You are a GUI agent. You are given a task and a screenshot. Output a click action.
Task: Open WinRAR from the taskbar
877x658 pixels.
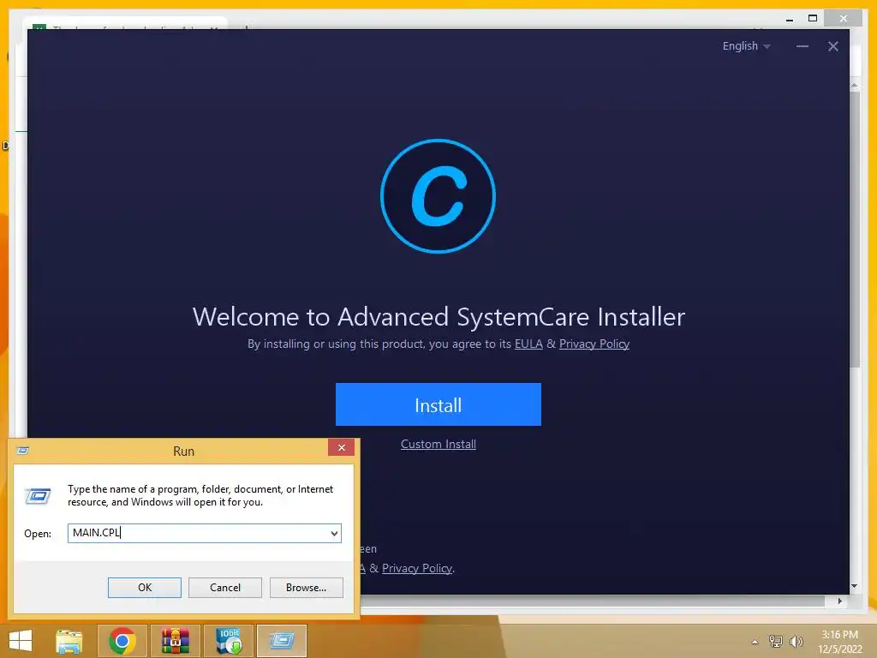click(x=175, y=641)
